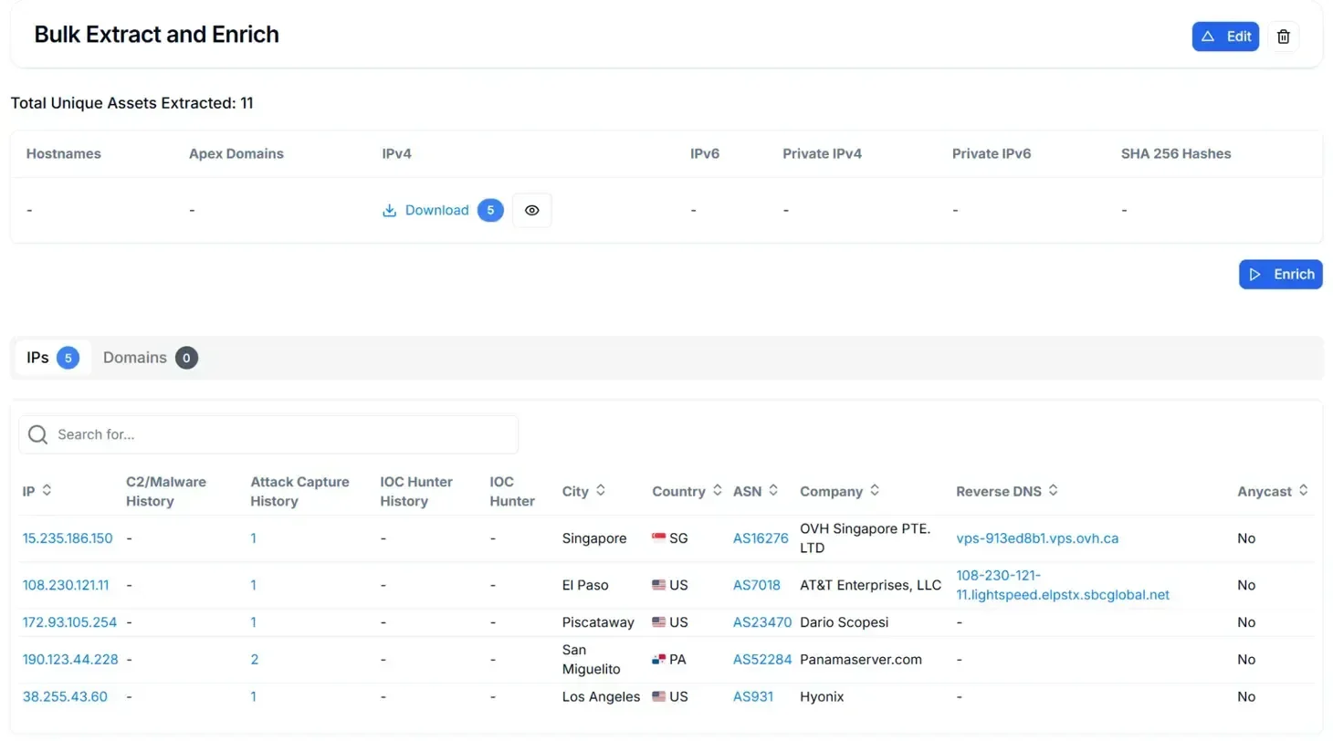
Task: Click the Edit button
Action: (1225, 37)
